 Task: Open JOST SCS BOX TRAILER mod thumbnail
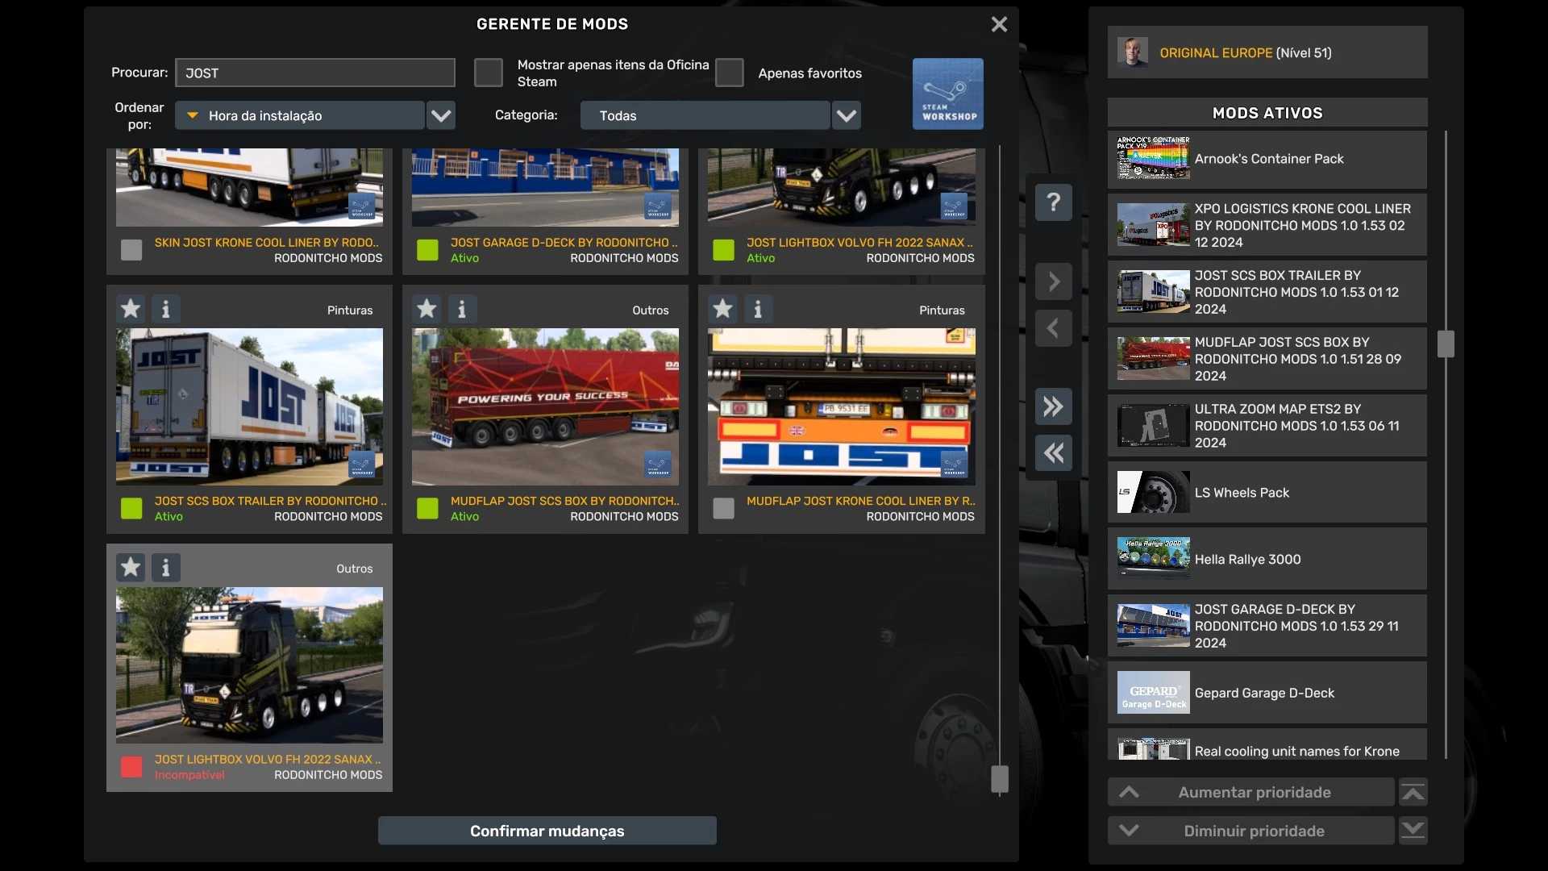click(249, 406)
